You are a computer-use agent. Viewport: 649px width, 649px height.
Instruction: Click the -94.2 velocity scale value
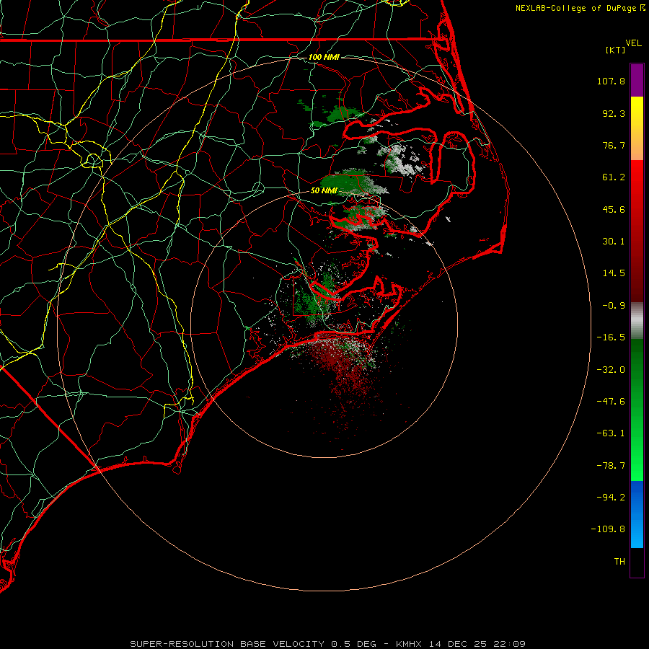click(x=611, y=498)
